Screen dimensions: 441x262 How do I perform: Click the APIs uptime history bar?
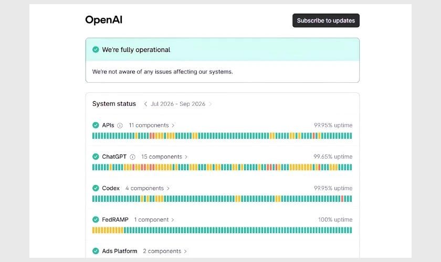pos(222,136)
